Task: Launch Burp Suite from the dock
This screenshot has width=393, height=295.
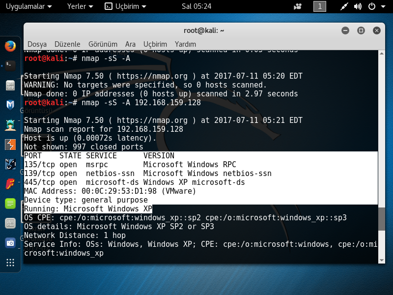Action: point(10,144)
